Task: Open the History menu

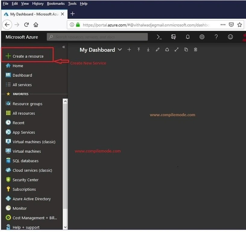Action: click(38, 3)
